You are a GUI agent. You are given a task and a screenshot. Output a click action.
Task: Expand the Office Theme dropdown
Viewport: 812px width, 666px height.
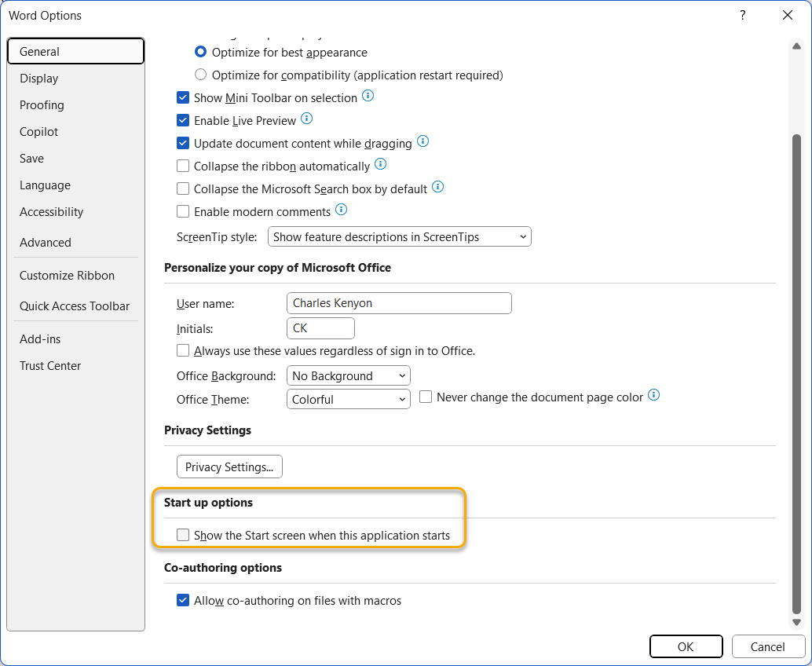[348, 399]
